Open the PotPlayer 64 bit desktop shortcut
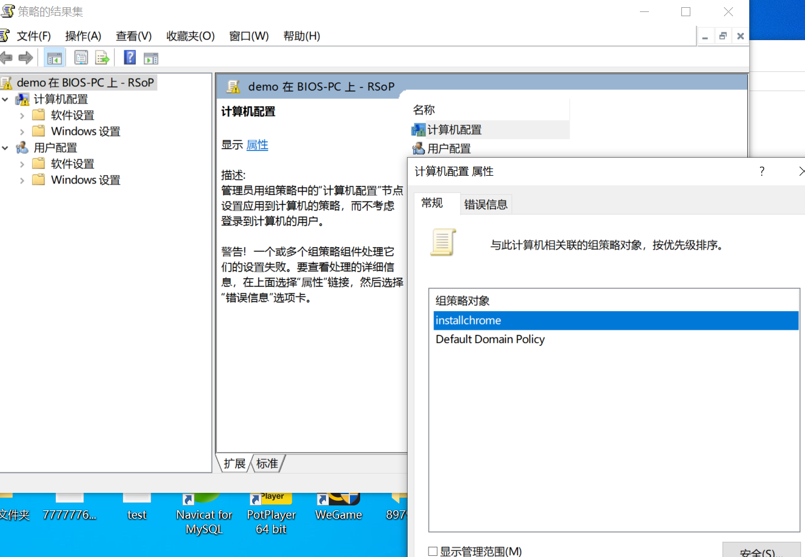This screenshot has width=805, height=557. (271, 514)
